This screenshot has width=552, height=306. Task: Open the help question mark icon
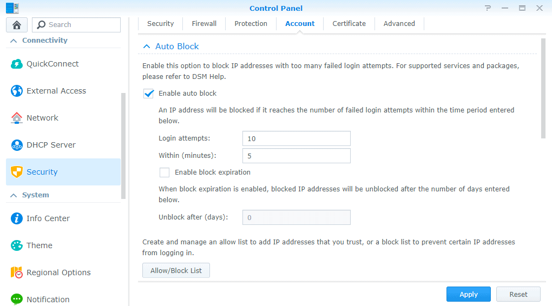(x=488, y=8)
